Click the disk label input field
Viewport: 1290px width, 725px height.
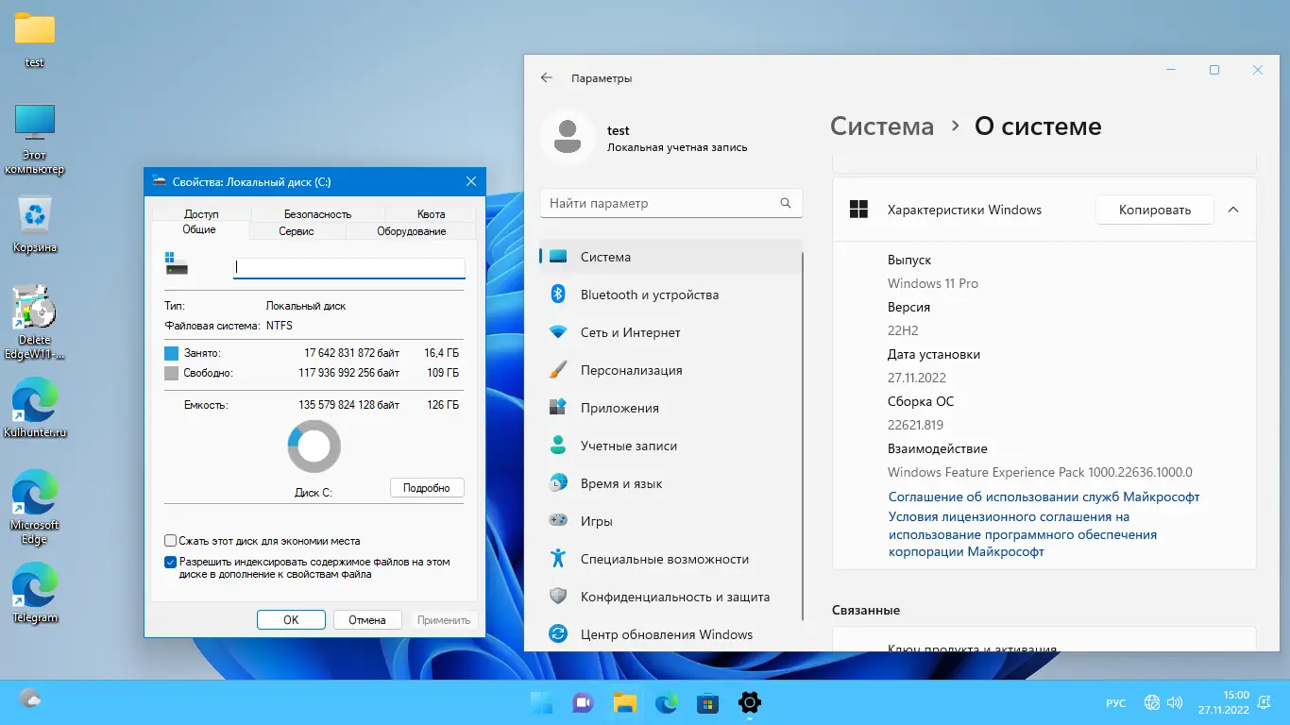pos(349,267)
